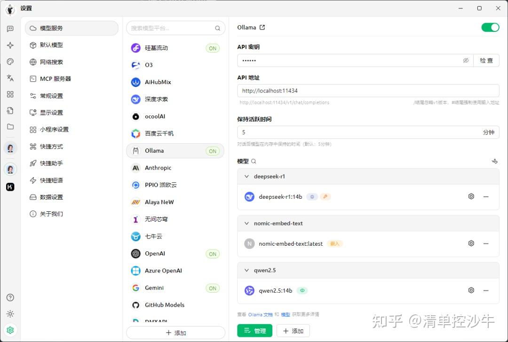Select Gemini provider in list

[x=175, y=288]
